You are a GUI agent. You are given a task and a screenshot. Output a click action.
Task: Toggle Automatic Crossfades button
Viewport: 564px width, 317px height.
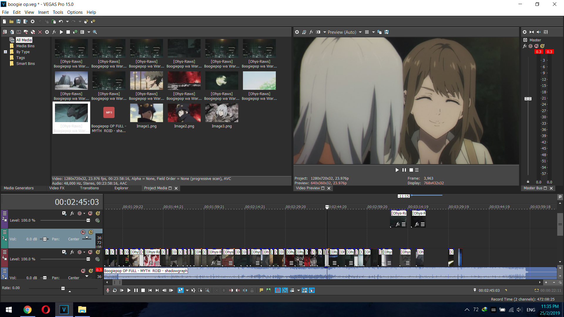click(x=285, y=290)
